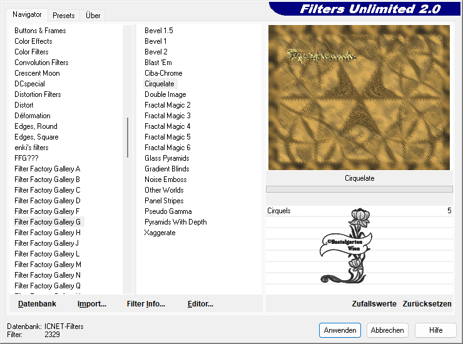Choose Fractal Magic 3 filter
Viewport: 463px width, 344px height.
(x=168, y=116)
